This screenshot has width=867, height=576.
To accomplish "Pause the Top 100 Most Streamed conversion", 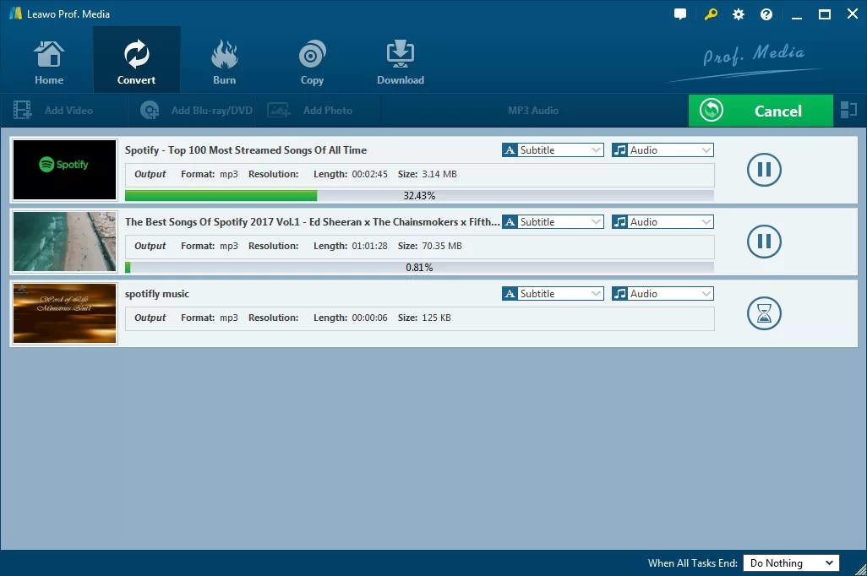I will 764,170.
